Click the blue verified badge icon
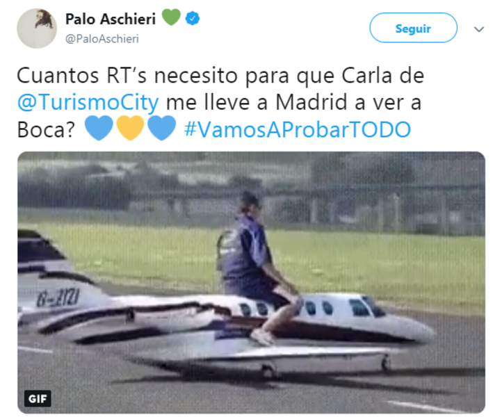 tap(193, 18)
